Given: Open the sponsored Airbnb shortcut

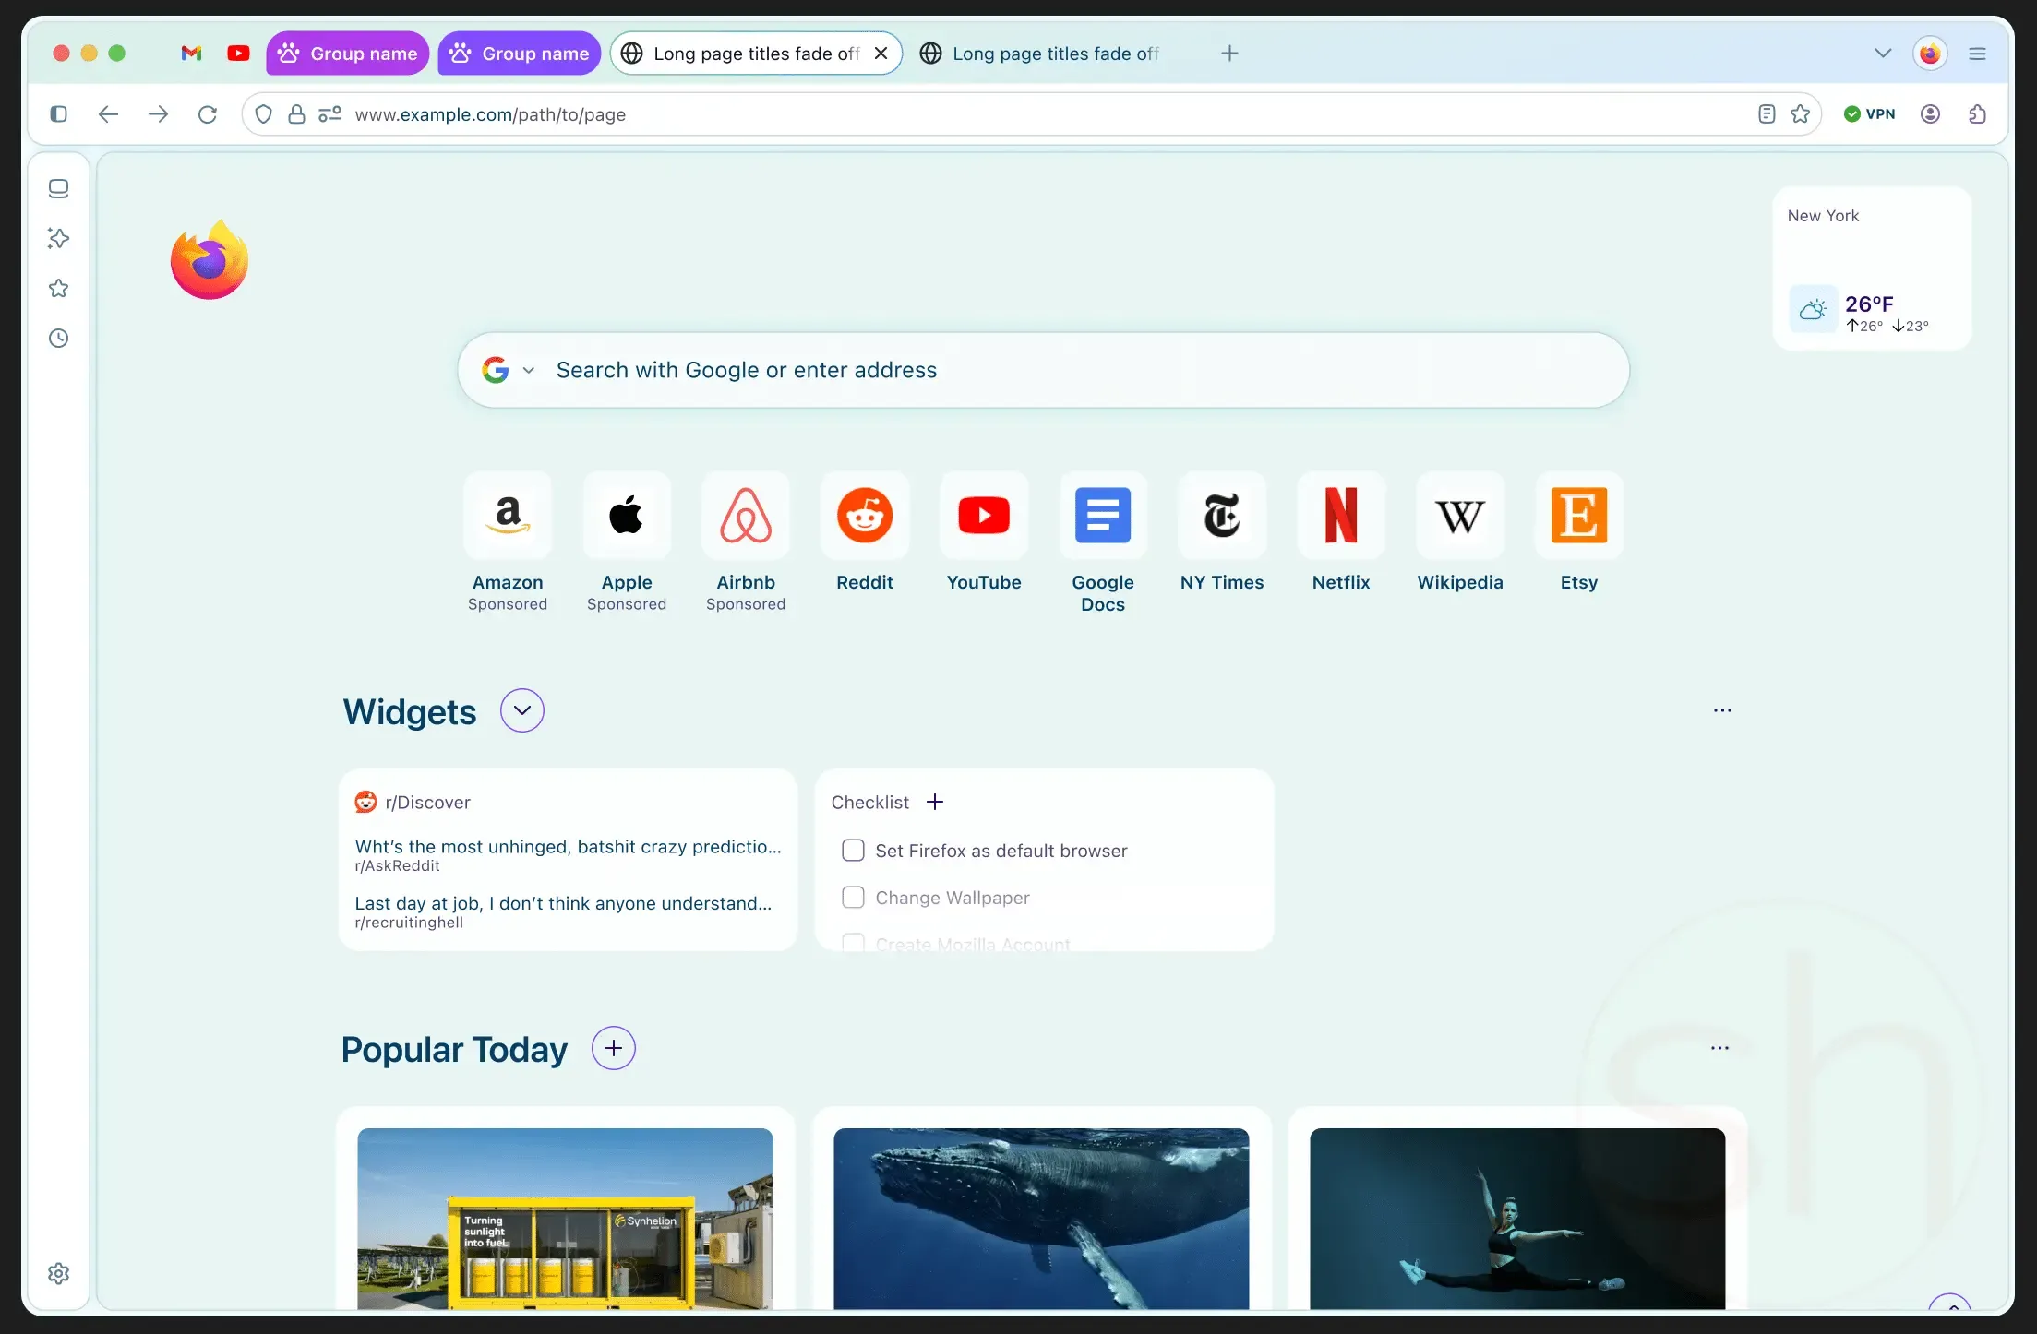Looking at the screenshot, I should pyautogui.click(x=745, y=517).
